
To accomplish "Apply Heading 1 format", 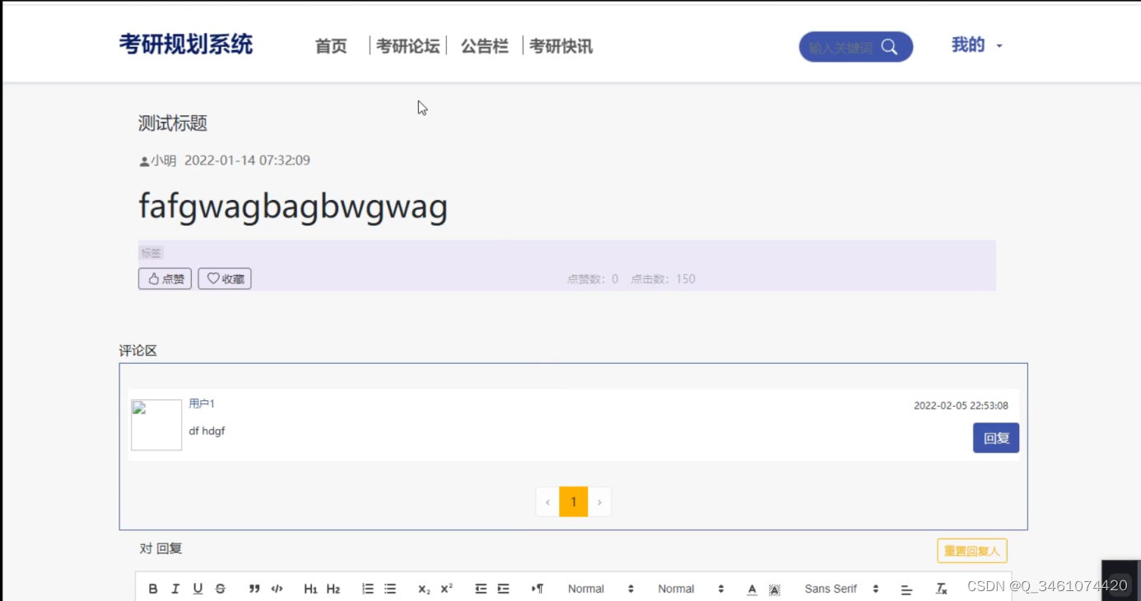I will [310, 589].
